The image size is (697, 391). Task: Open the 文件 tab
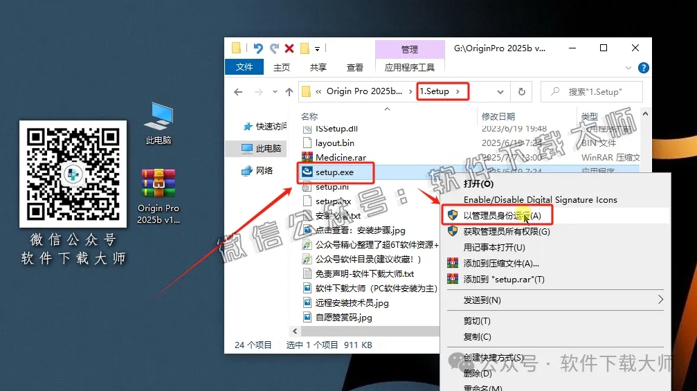tap(244, 66)
